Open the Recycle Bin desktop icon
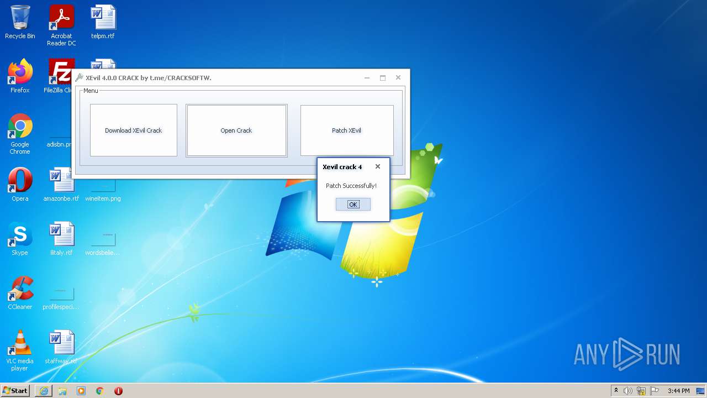 coord(20,23)
